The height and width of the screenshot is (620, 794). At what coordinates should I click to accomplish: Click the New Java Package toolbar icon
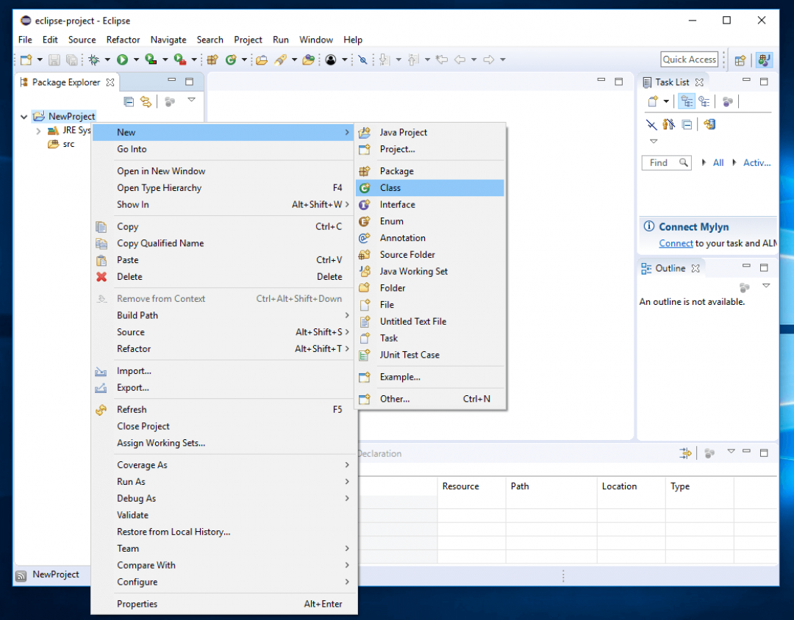coord(210,60)
